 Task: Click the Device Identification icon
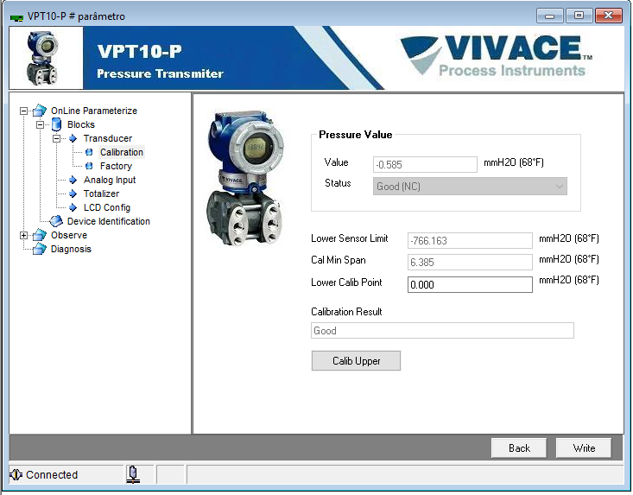pyautogui.click(x=56, y=221)
